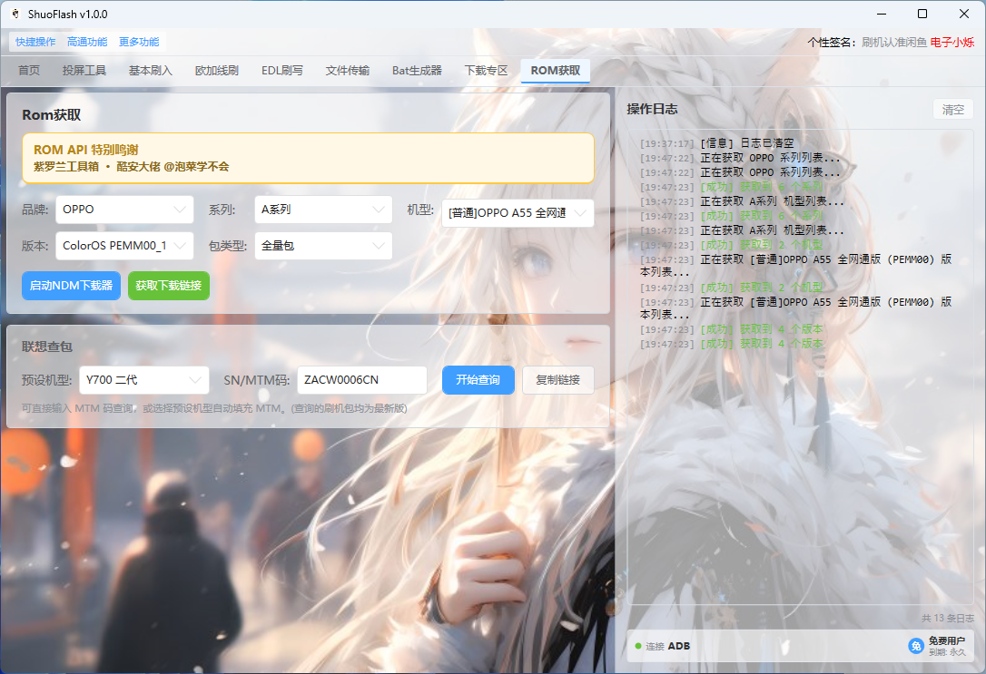The width and height of the screenshot is (986, 674).
Task: Expand the 预设机型 Y700 二代 dropdown
Action: point(144,380)
